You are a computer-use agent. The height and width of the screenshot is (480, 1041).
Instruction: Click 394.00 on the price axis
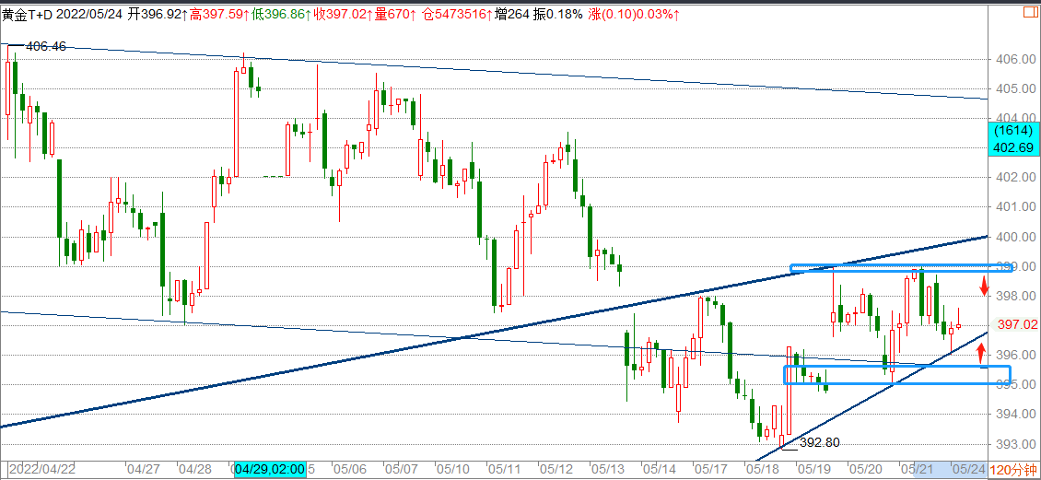(1016, 415)
